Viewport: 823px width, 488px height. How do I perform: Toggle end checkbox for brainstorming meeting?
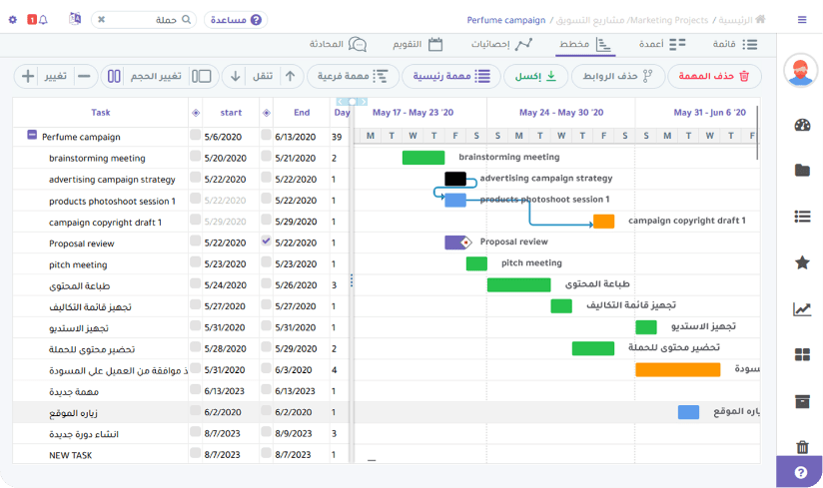coord(266,156)
